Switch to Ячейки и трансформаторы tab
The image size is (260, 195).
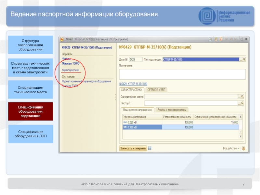pos(172,110)
